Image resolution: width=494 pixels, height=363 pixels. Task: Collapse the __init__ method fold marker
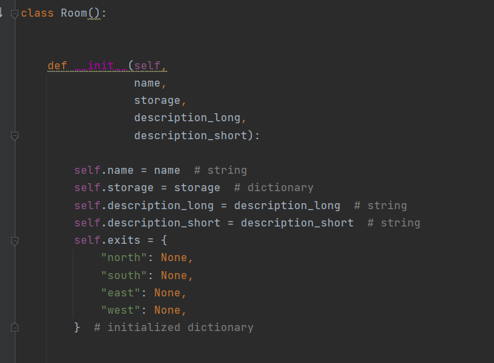[15, 136]
